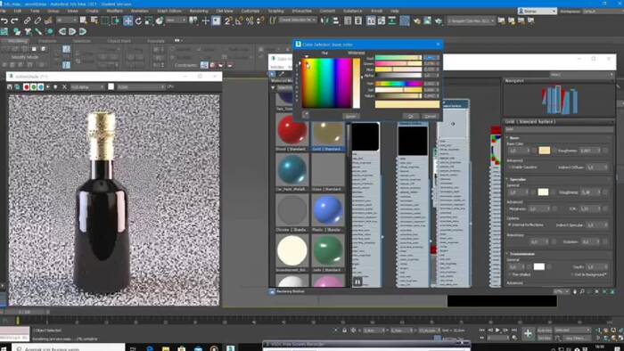624x351 pixels.
Task: Click OK in the Color Selector dialog
Action: pyautogui.click(x=411, y=116)
